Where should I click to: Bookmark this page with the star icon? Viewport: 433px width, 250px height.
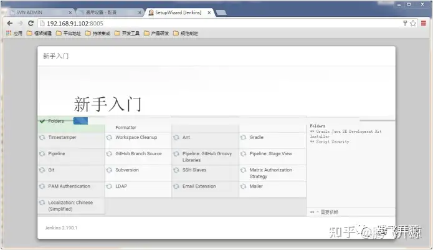point(413,24)
